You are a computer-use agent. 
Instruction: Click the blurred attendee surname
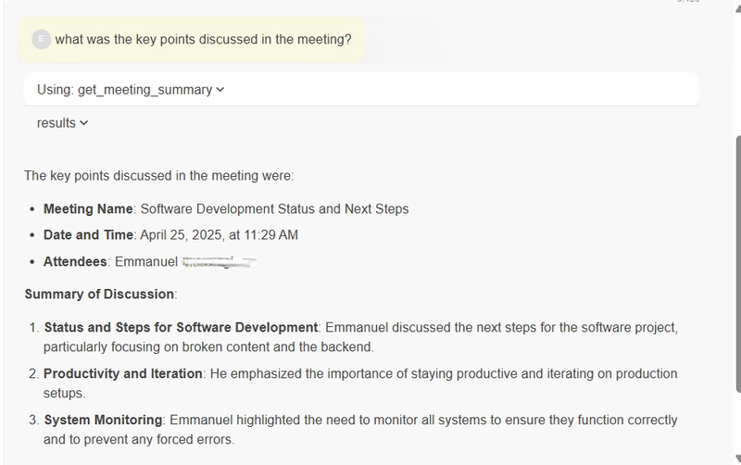click(219, 262)
